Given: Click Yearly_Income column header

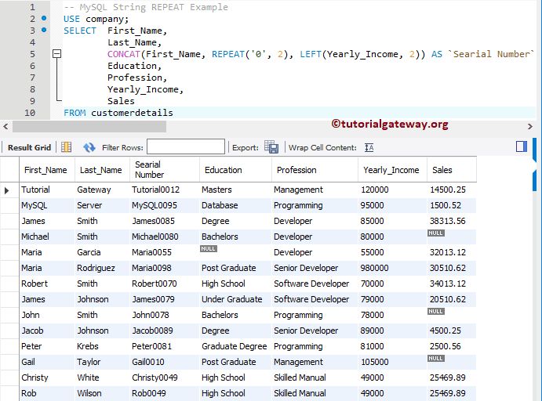Looking at the screenshot, I should point(393,170).
